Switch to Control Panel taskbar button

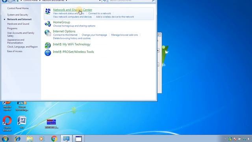coord(66,138)
